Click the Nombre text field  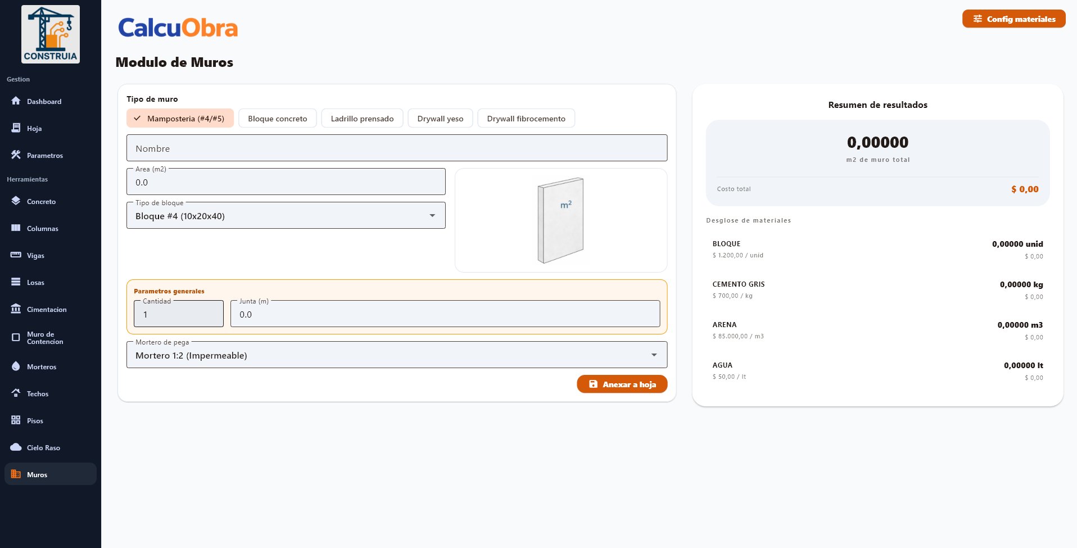point(396,148)
